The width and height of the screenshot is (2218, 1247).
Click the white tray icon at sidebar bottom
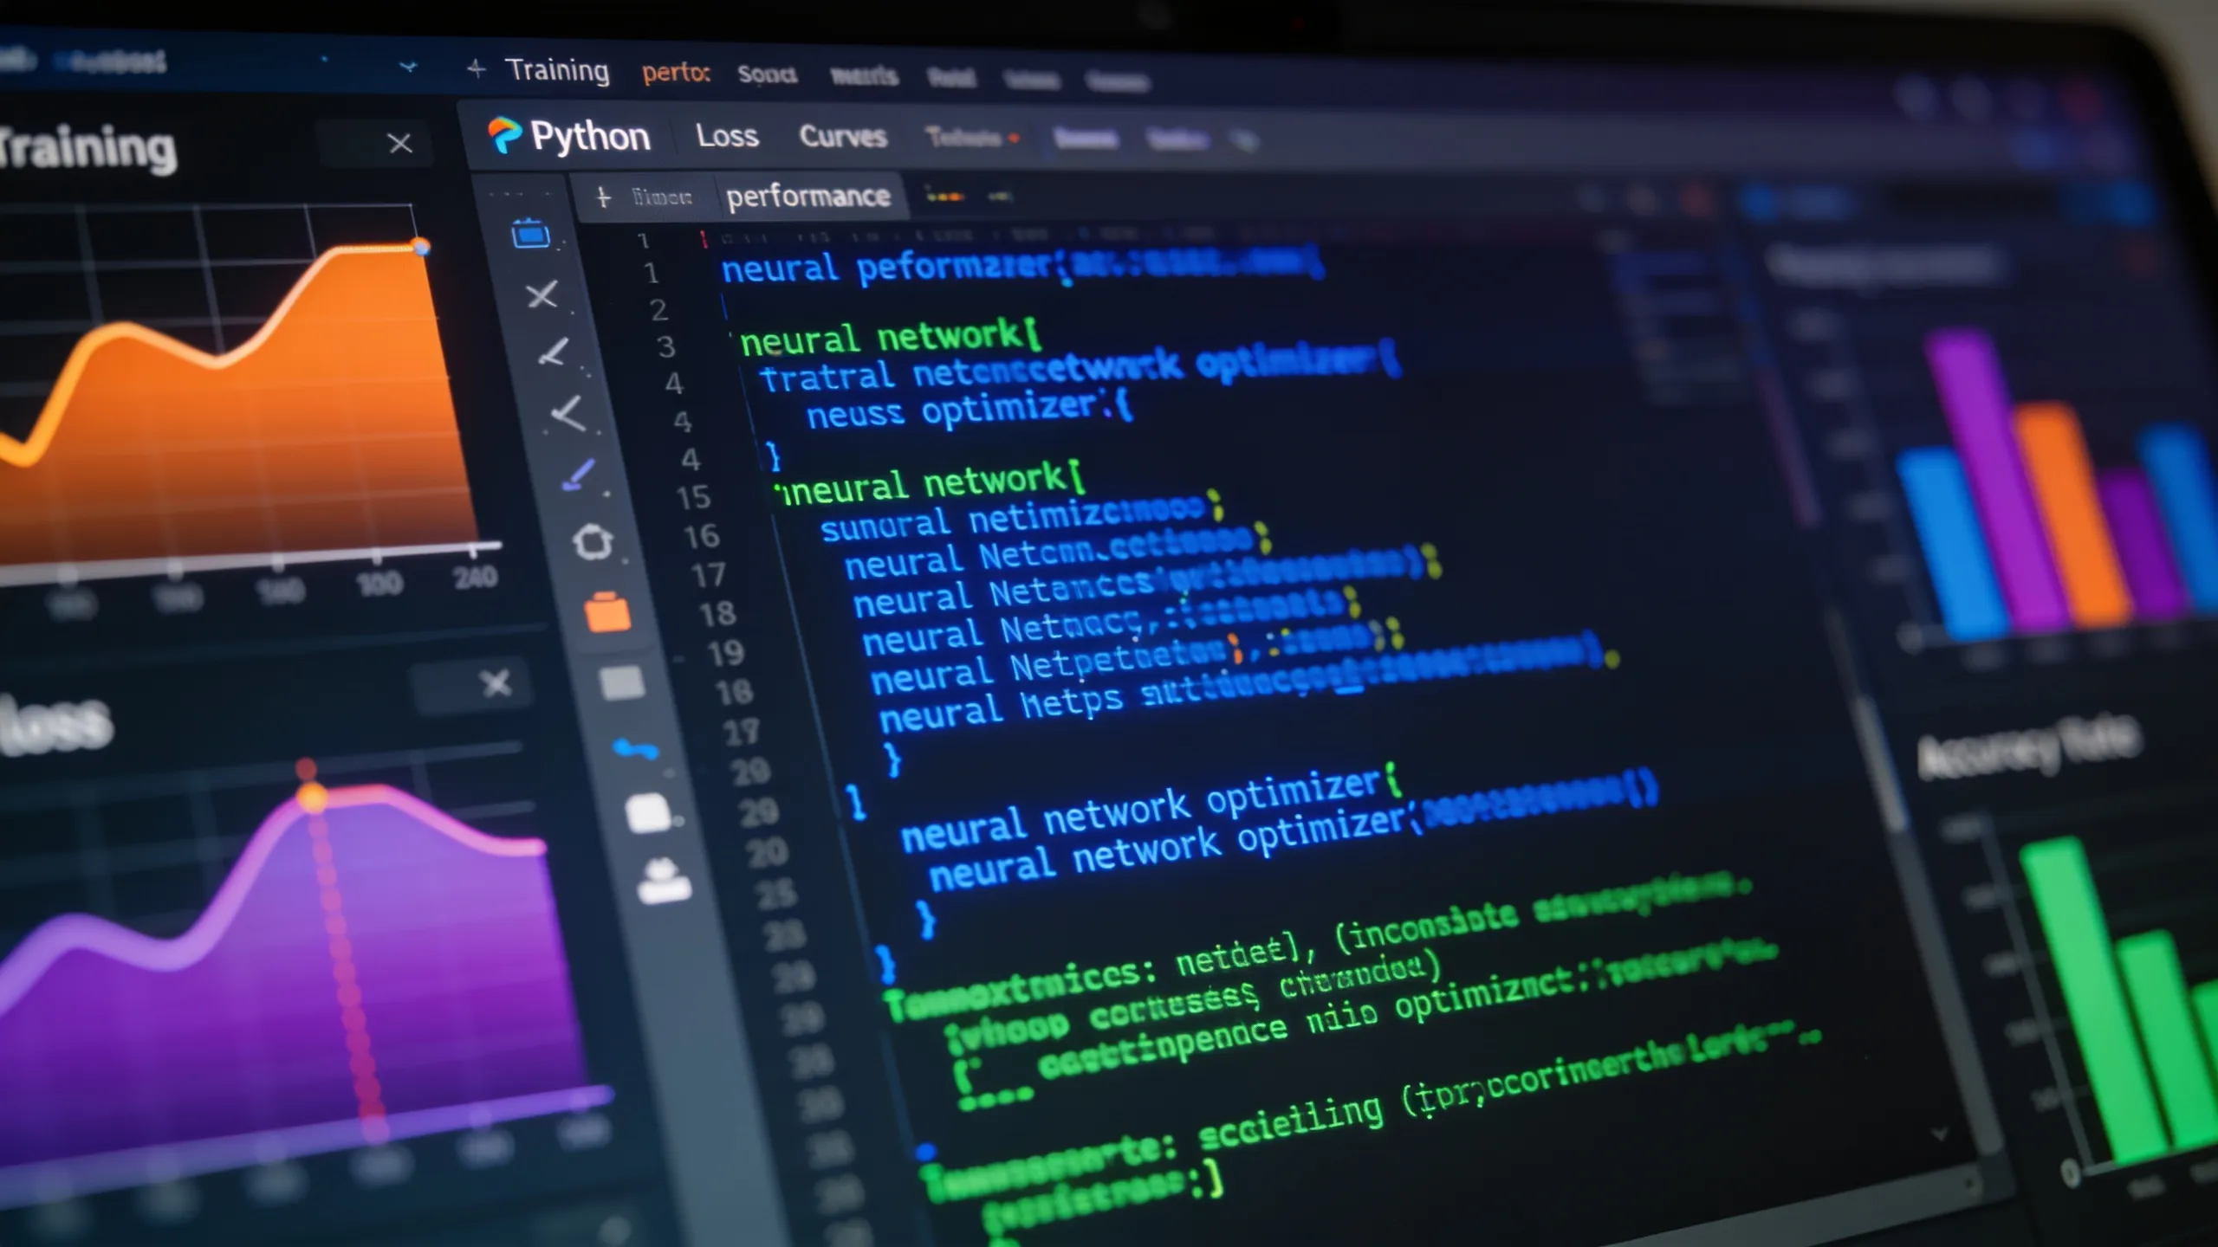click(x=665, y=881)
